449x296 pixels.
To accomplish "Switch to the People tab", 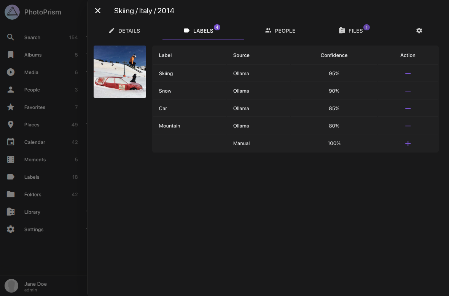I will [280, 31].
